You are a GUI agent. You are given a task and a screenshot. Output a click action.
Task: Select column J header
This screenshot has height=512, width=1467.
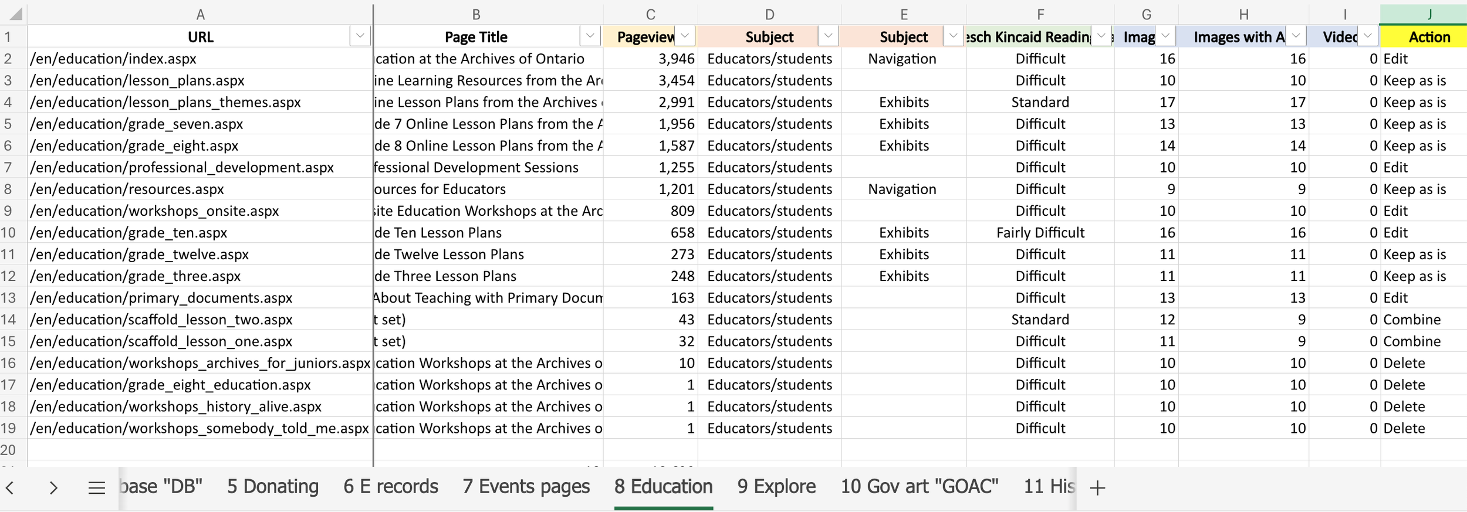click(1424, 14)
